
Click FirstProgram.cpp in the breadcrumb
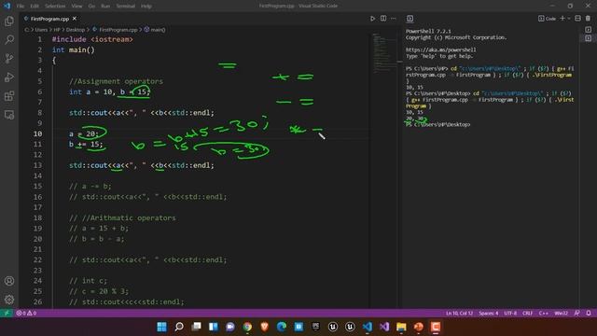pos(118,30)
